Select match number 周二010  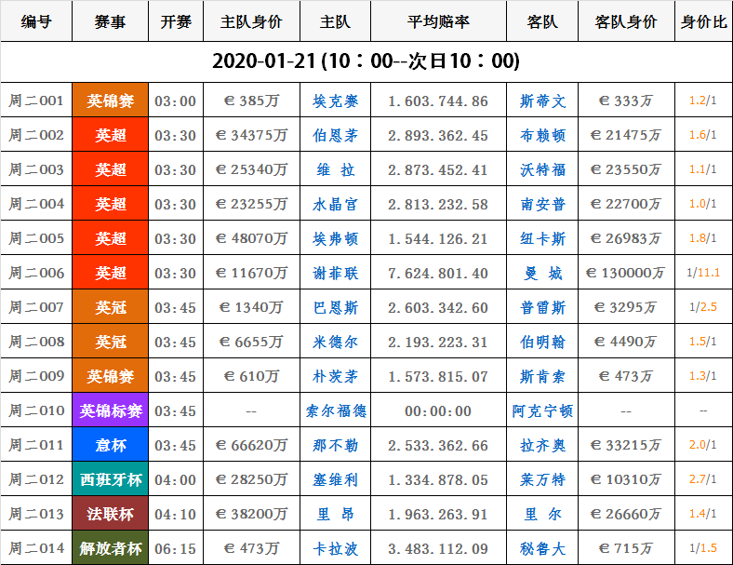pos(36,410)
